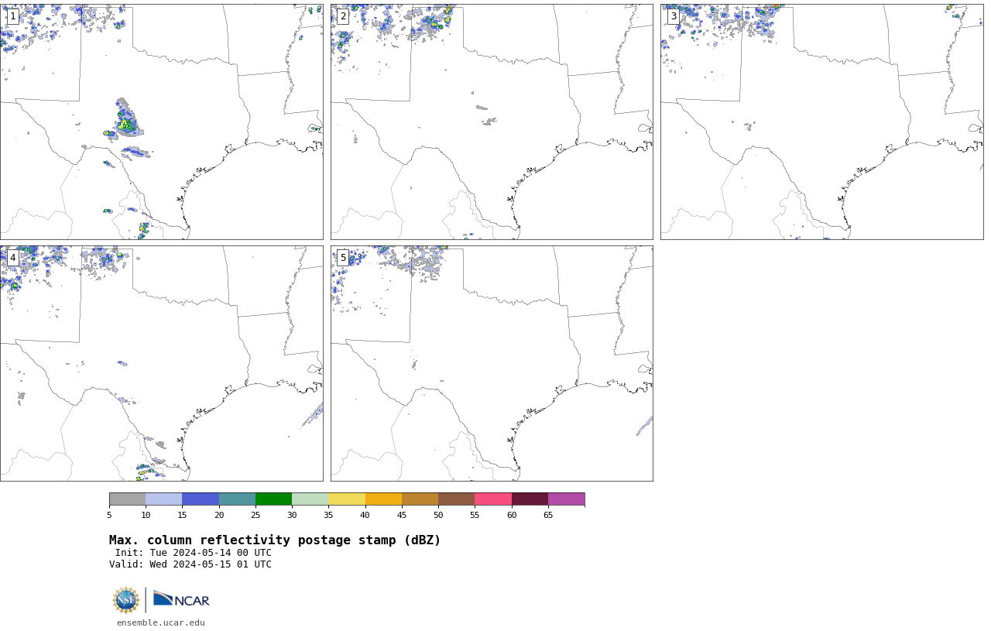The height and width of the screenshot is (631, 991).
Task: Click the tan-brown 45-50 dBZ swatch
Action: point(420,499)
